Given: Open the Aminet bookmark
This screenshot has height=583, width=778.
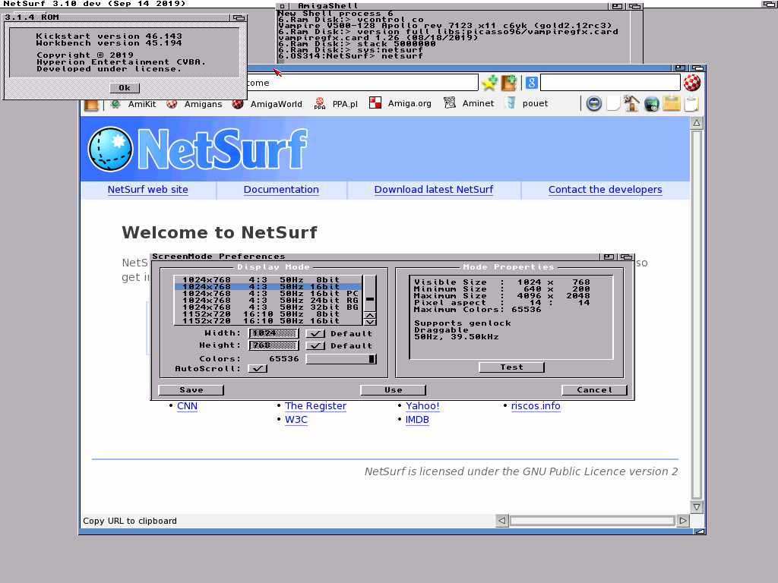Looking at the screenshot, I should coord(469,103).
